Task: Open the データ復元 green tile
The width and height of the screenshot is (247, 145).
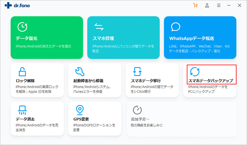Action: [47, 37]
